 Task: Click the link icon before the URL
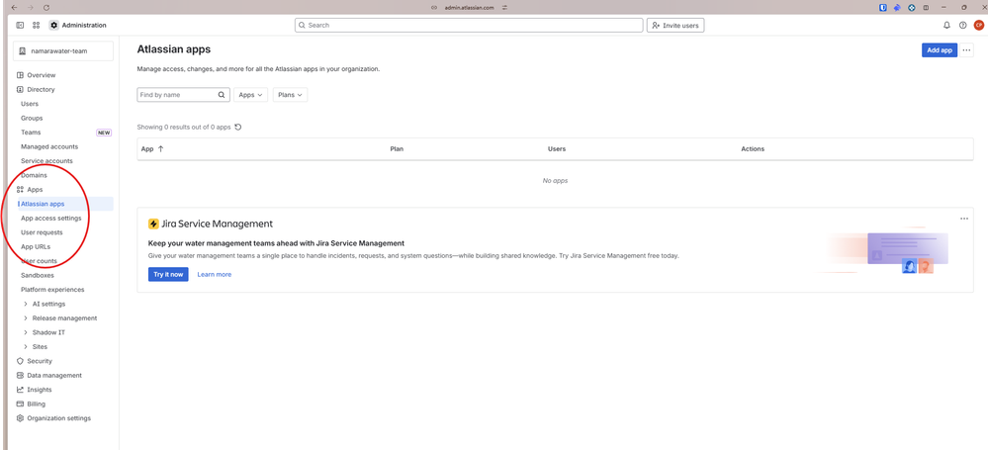(x=433, y=7)
